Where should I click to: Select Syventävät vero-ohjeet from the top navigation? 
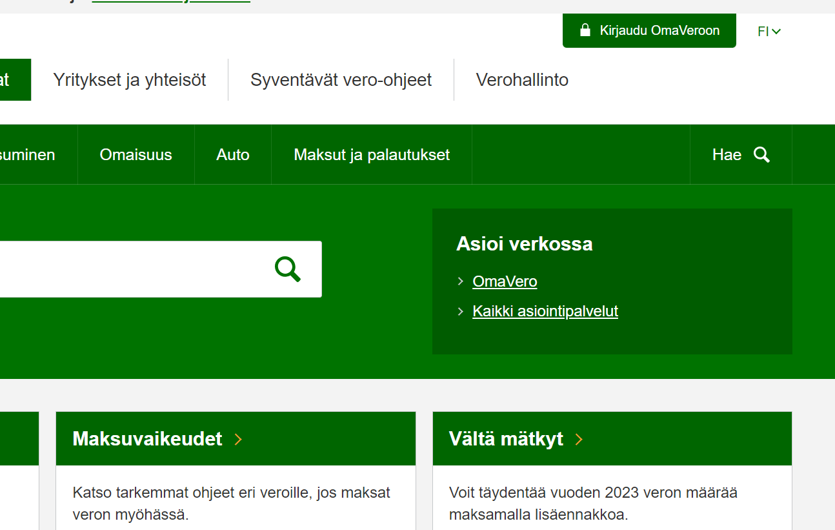click(x=341, y=79)
